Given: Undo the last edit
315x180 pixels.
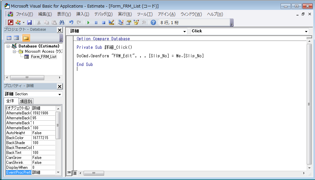Looking at the screenshot, I should pyautogui.click(x=71, y=22).
